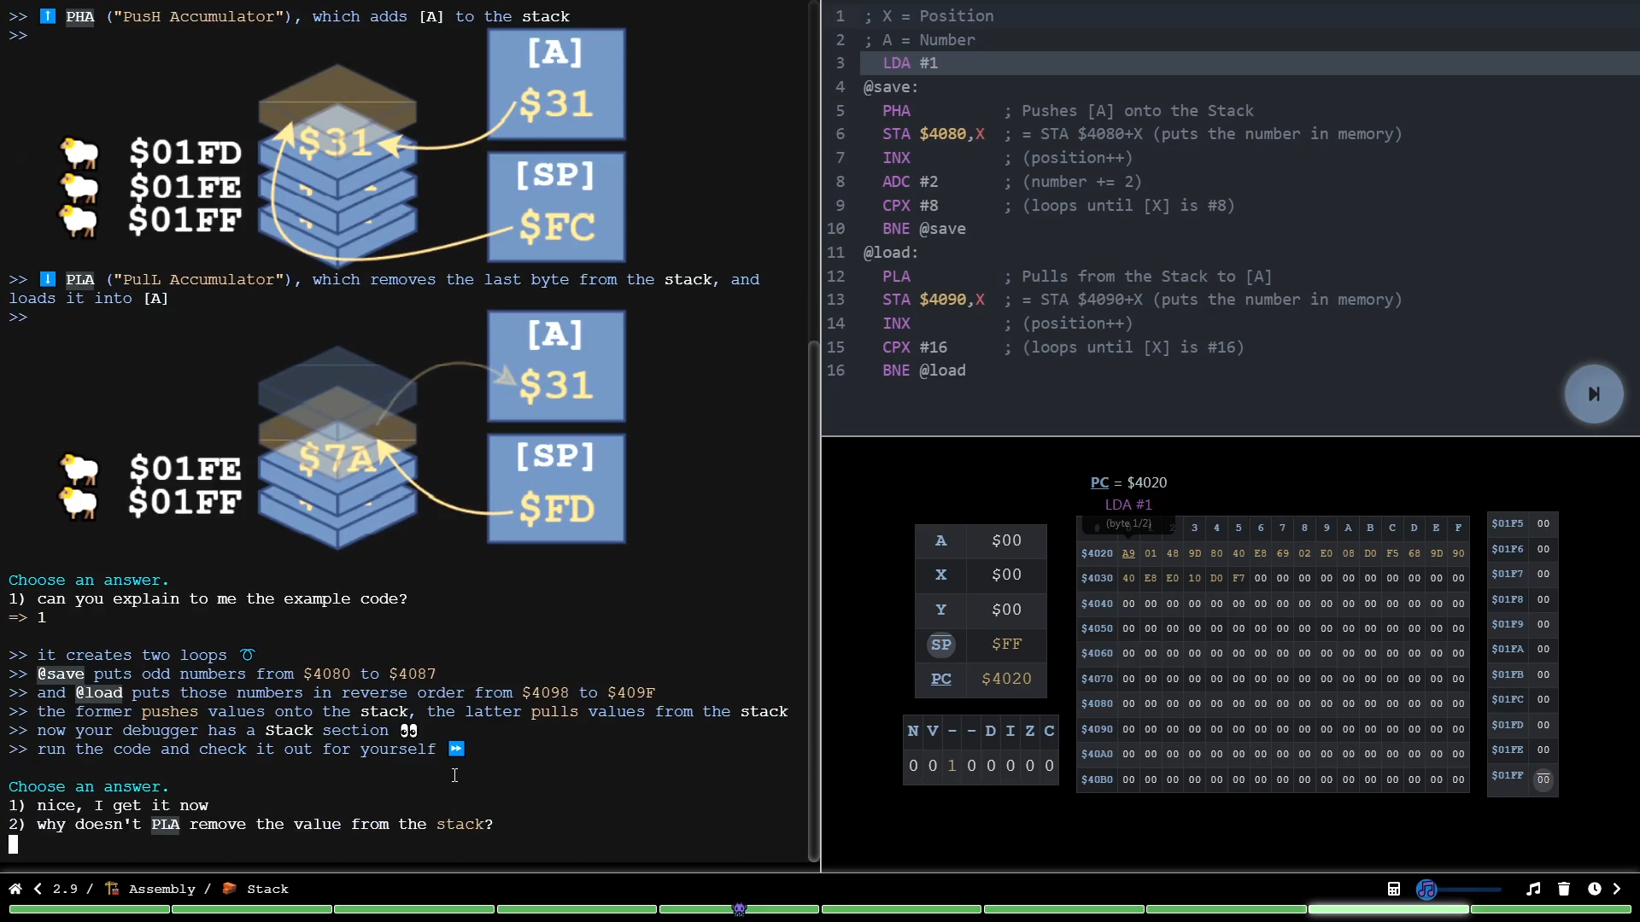Click memory byte A9 at $4020
Screen dimensions: 1640x922
point(1128,553)
